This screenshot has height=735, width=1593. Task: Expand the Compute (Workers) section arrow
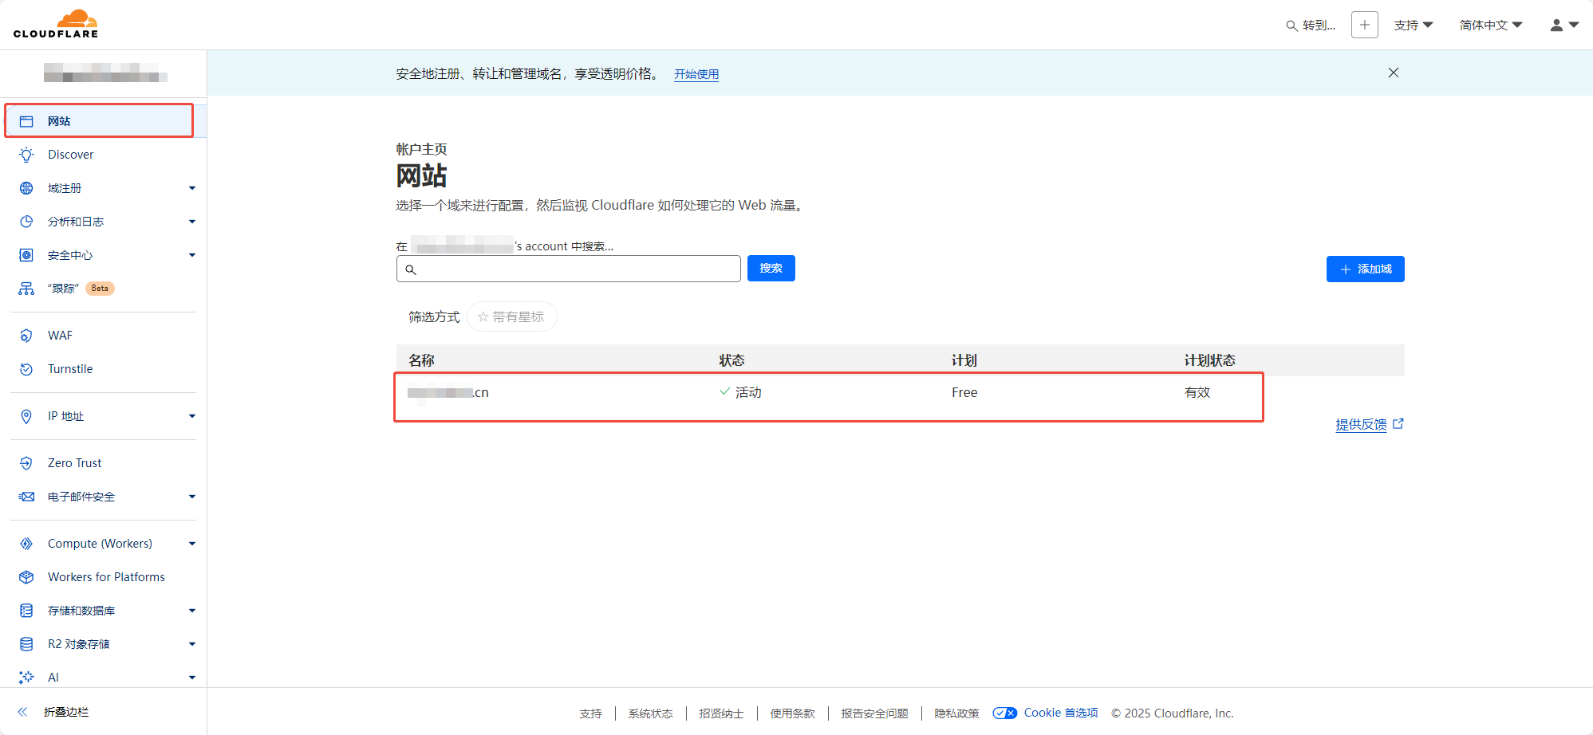(192, 544)
